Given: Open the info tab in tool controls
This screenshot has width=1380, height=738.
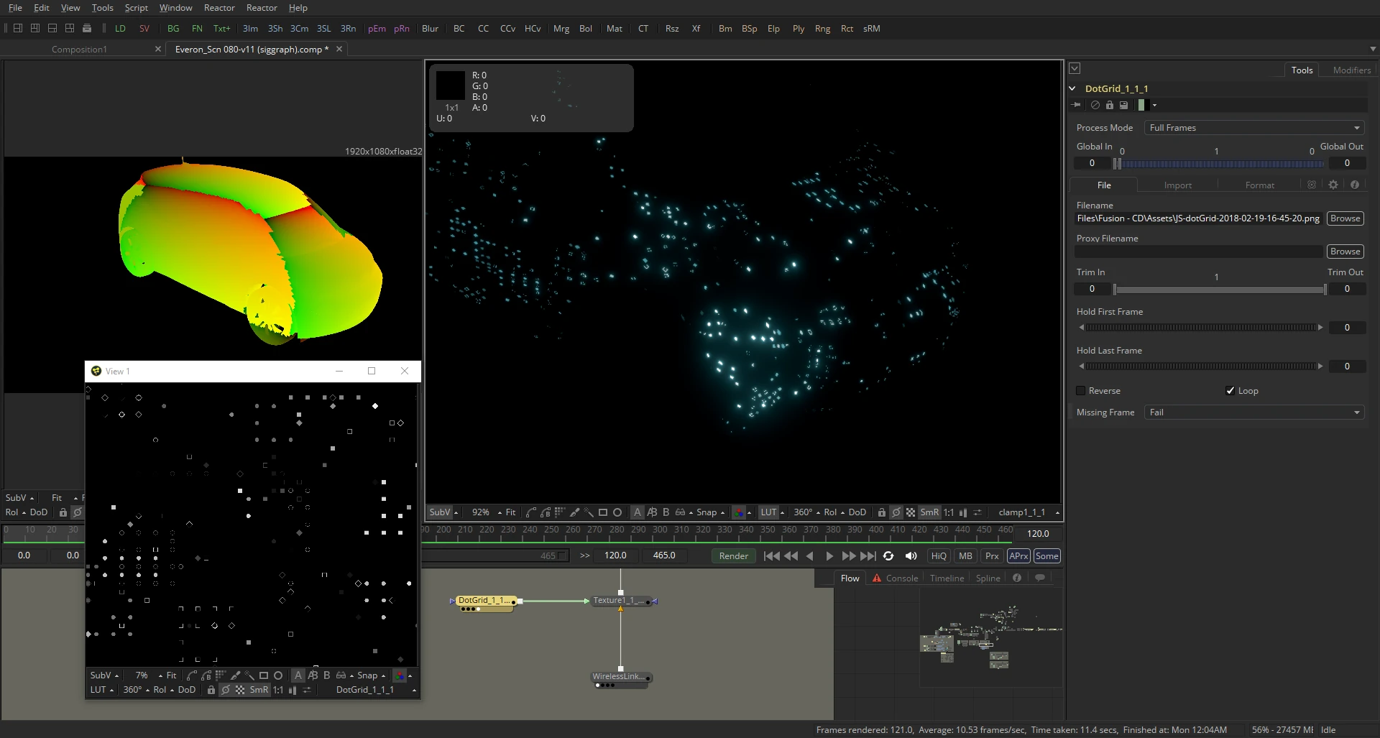Looking at the screenshot, I should tap(1355, 185).
